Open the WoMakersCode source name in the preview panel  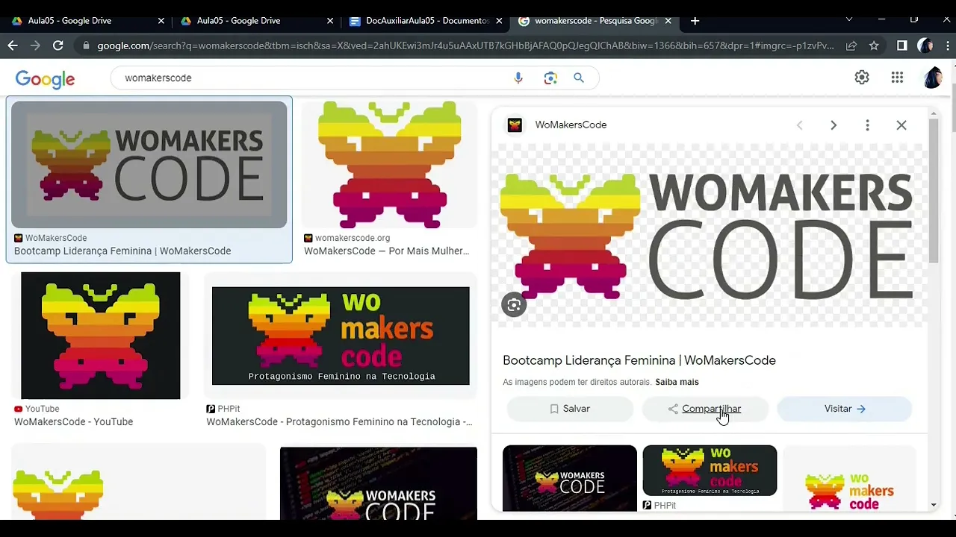pyautogui.click(x=571, y=125)
